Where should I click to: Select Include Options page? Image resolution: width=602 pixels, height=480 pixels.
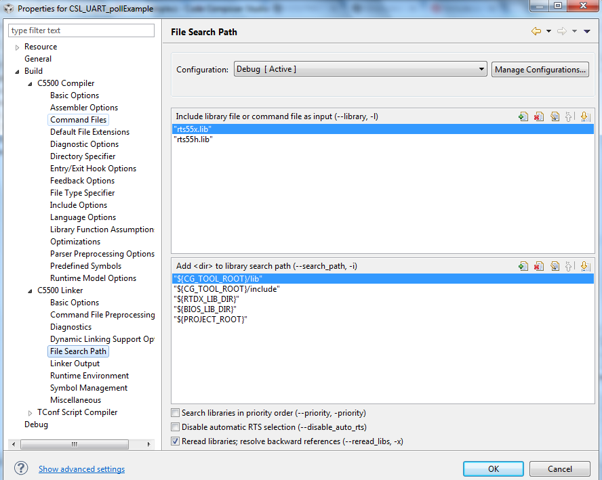tap(79, 205)
